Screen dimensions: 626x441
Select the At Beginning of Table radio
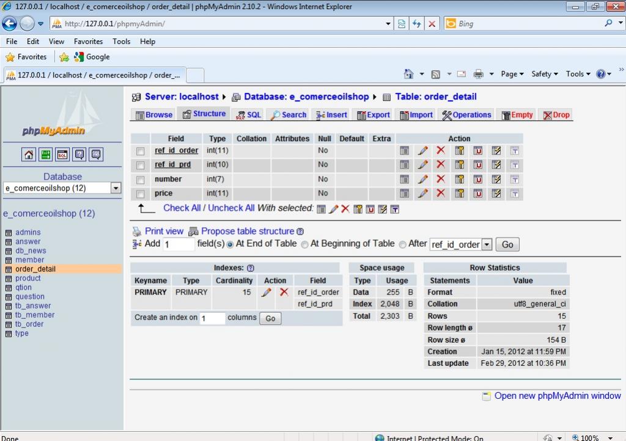click(304, 244)
